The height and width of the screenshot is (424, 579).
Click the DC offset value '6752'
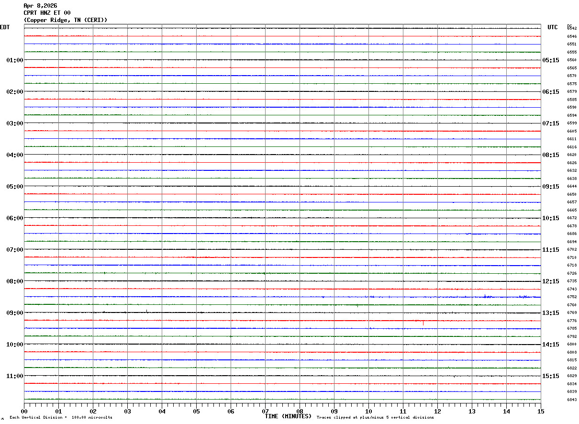pos(572,297)
